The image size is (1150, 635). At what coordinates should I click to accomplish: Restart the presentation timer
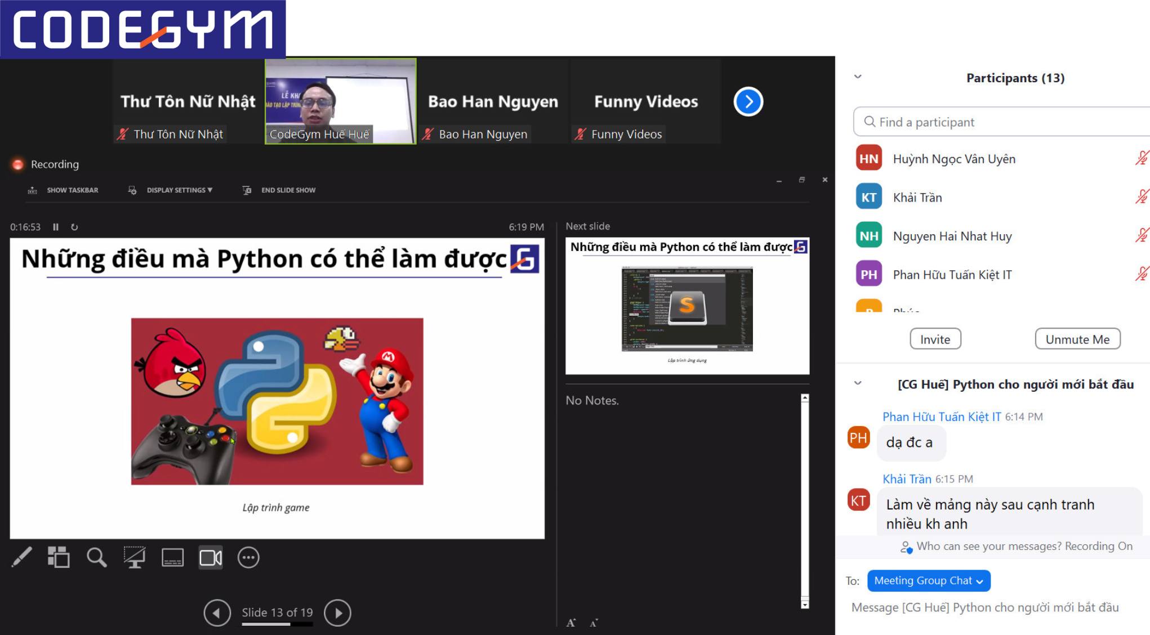click(74, 227)
